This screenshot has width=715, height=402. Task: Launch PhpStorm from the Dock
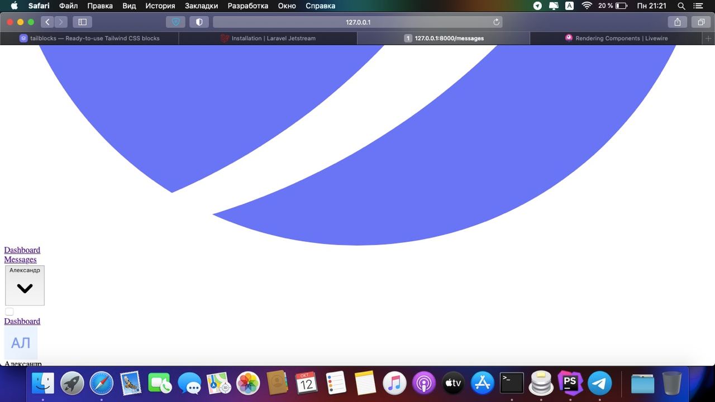tap(570, 384)
